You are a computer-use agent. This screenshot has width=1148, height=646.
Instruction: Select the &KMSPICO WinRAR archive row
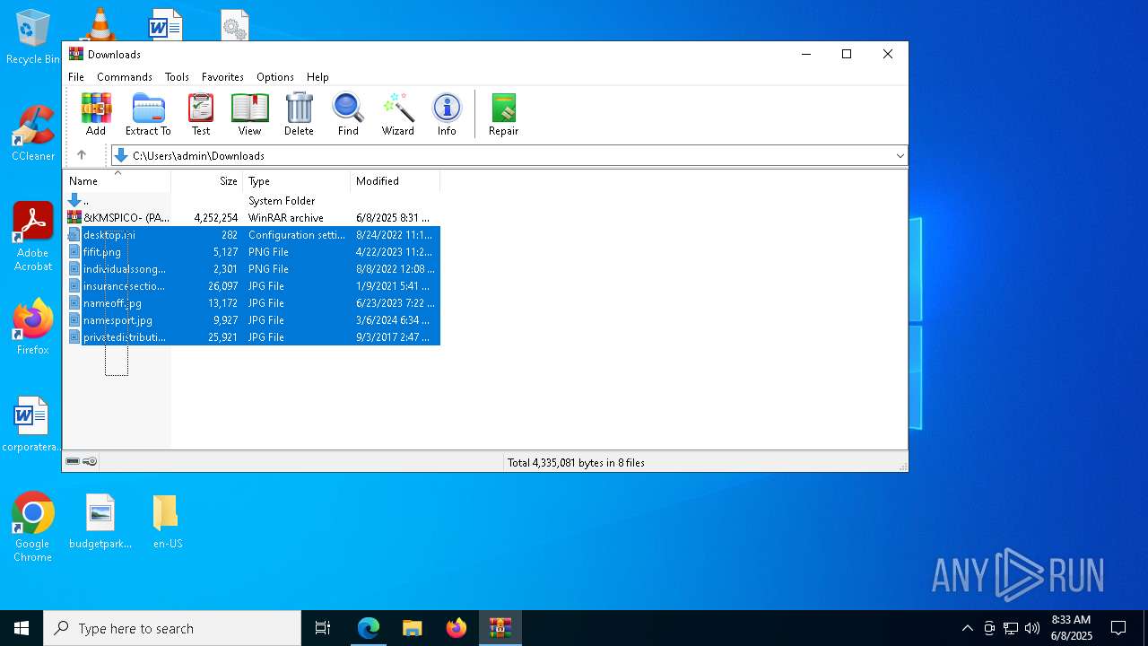coord(252,218)
